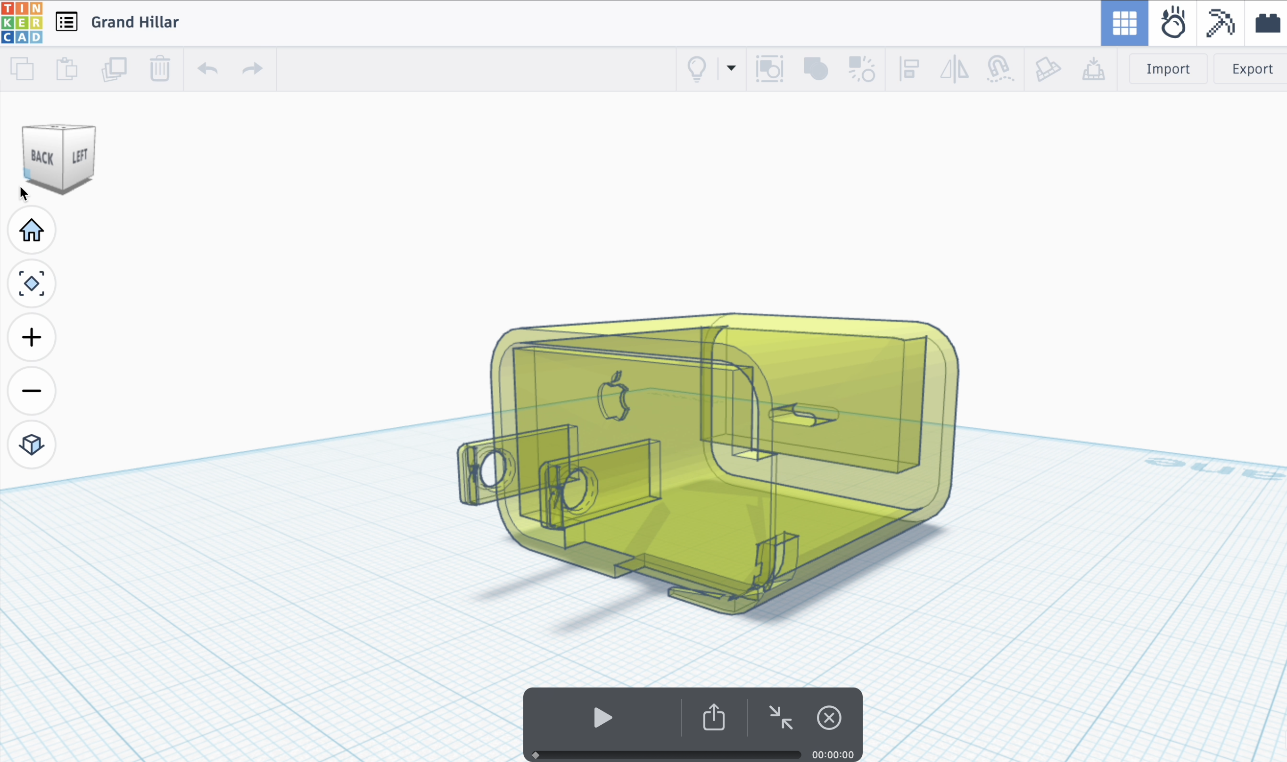Click Fit all in view icon
1287x762 pixels.
pos(31,283)
